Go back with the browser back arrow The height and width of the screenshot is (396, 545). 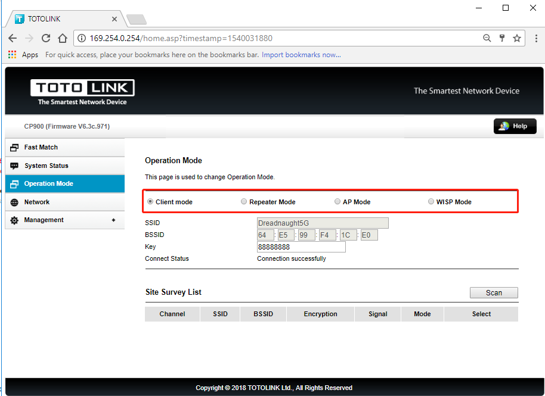(x=13, y=38)
